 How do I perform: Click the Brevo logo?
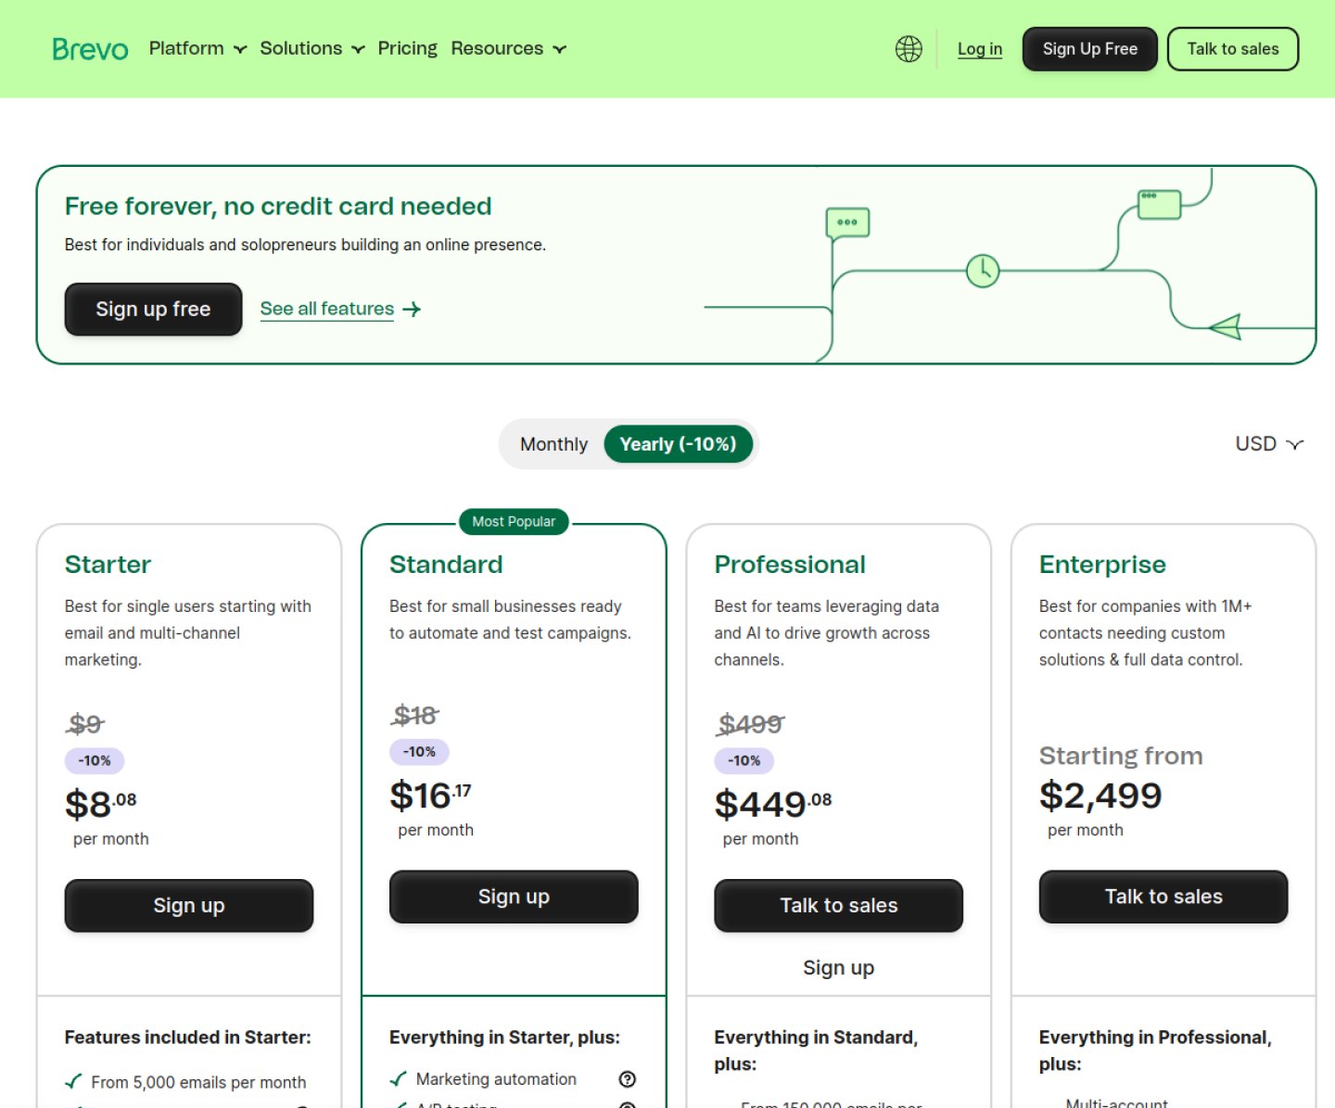pyautogui.click(x=90, y=49)
